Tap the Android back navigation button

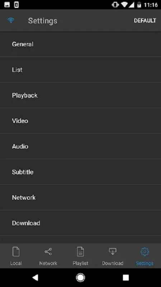click(x=35, y=277)
